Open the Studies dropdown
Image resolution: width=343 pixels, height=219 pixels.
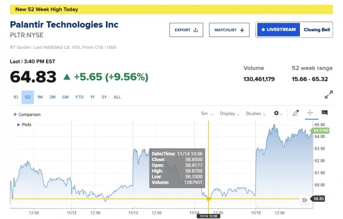click(256, 113)
